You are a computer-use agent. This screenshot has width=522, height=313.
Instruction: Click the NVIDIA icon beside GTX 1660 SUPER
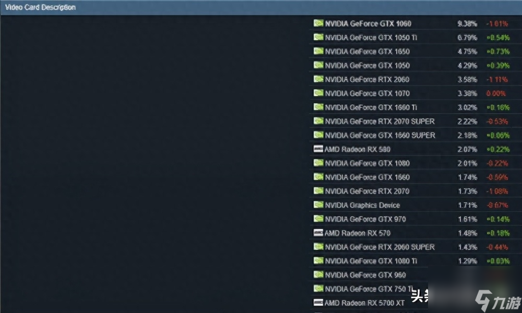click(318, 135)
